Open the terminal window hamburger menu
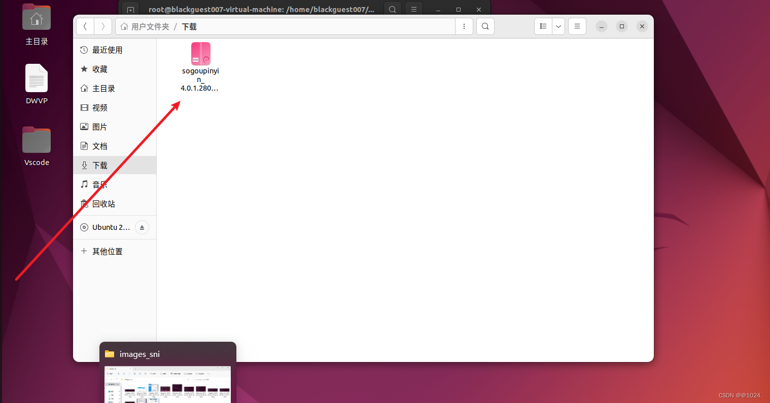Screen dimensions: 770x403 pyautogui.click(x=414, y=10)
